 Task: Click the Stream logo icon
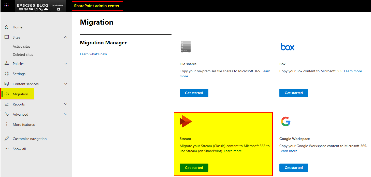[186, 121]
